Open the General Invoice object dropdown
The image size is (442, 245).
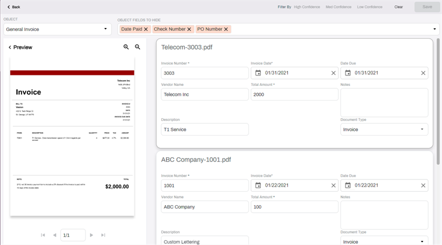coord(57,29)
